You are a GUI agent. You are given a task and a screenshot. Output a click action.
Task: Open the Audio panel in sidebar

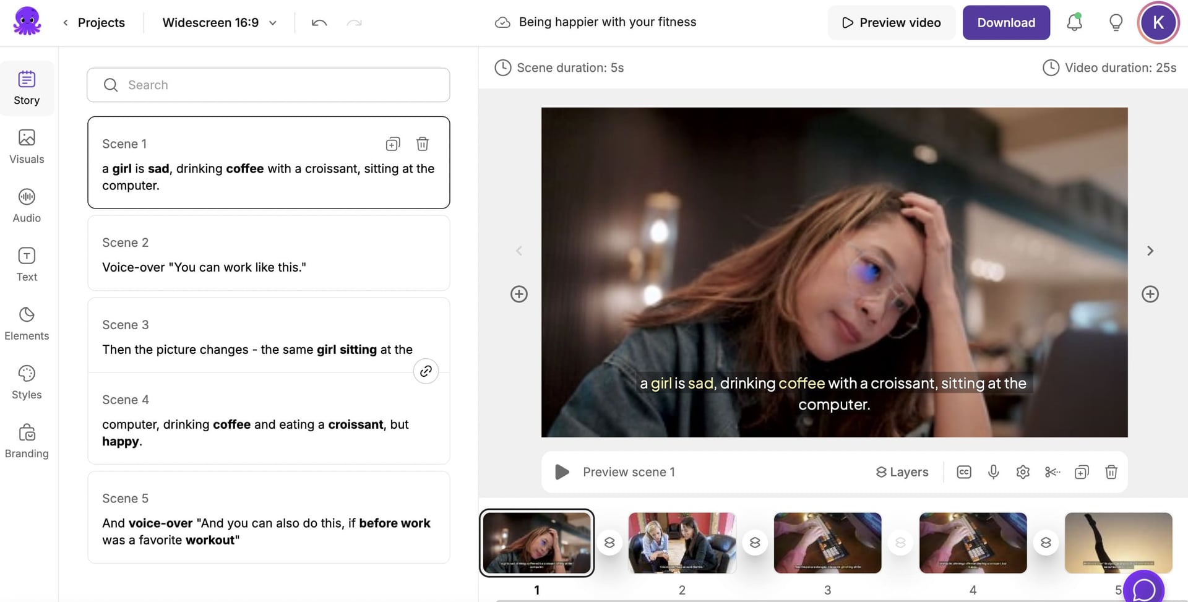27,205
